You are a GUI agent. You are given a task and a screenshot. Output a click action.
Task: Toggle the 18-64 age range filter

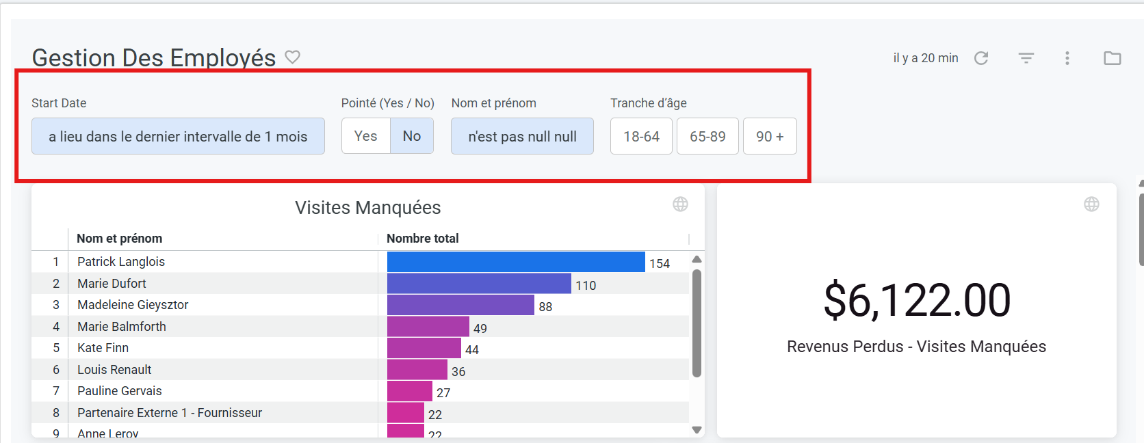641,137
